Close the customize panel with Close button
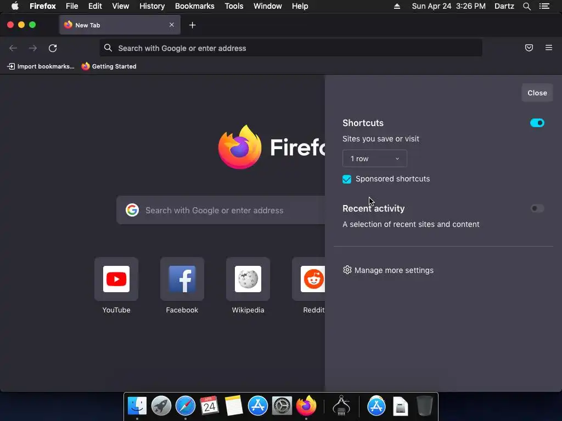Viewport: 562px width, 421px height. click(537, 93)
